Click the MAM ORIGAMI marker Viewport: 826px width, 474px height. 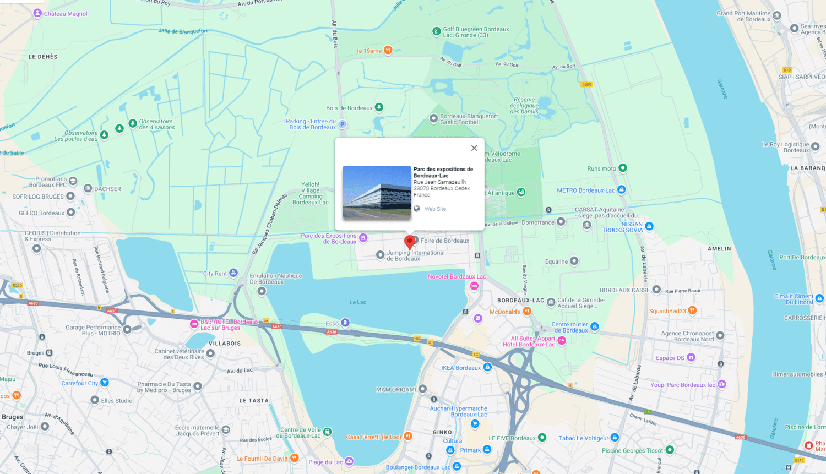click(422, 389)
